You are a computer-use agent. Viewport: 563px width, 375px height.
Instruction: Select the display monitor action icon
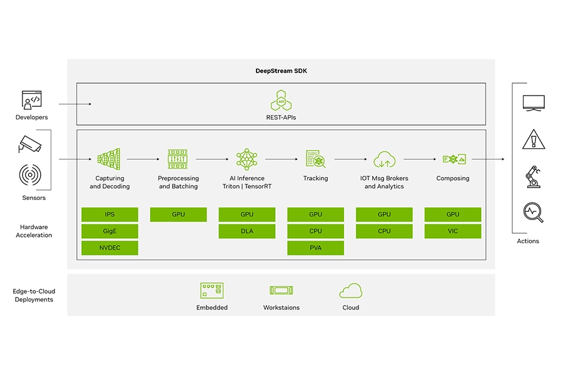point(534,103)
